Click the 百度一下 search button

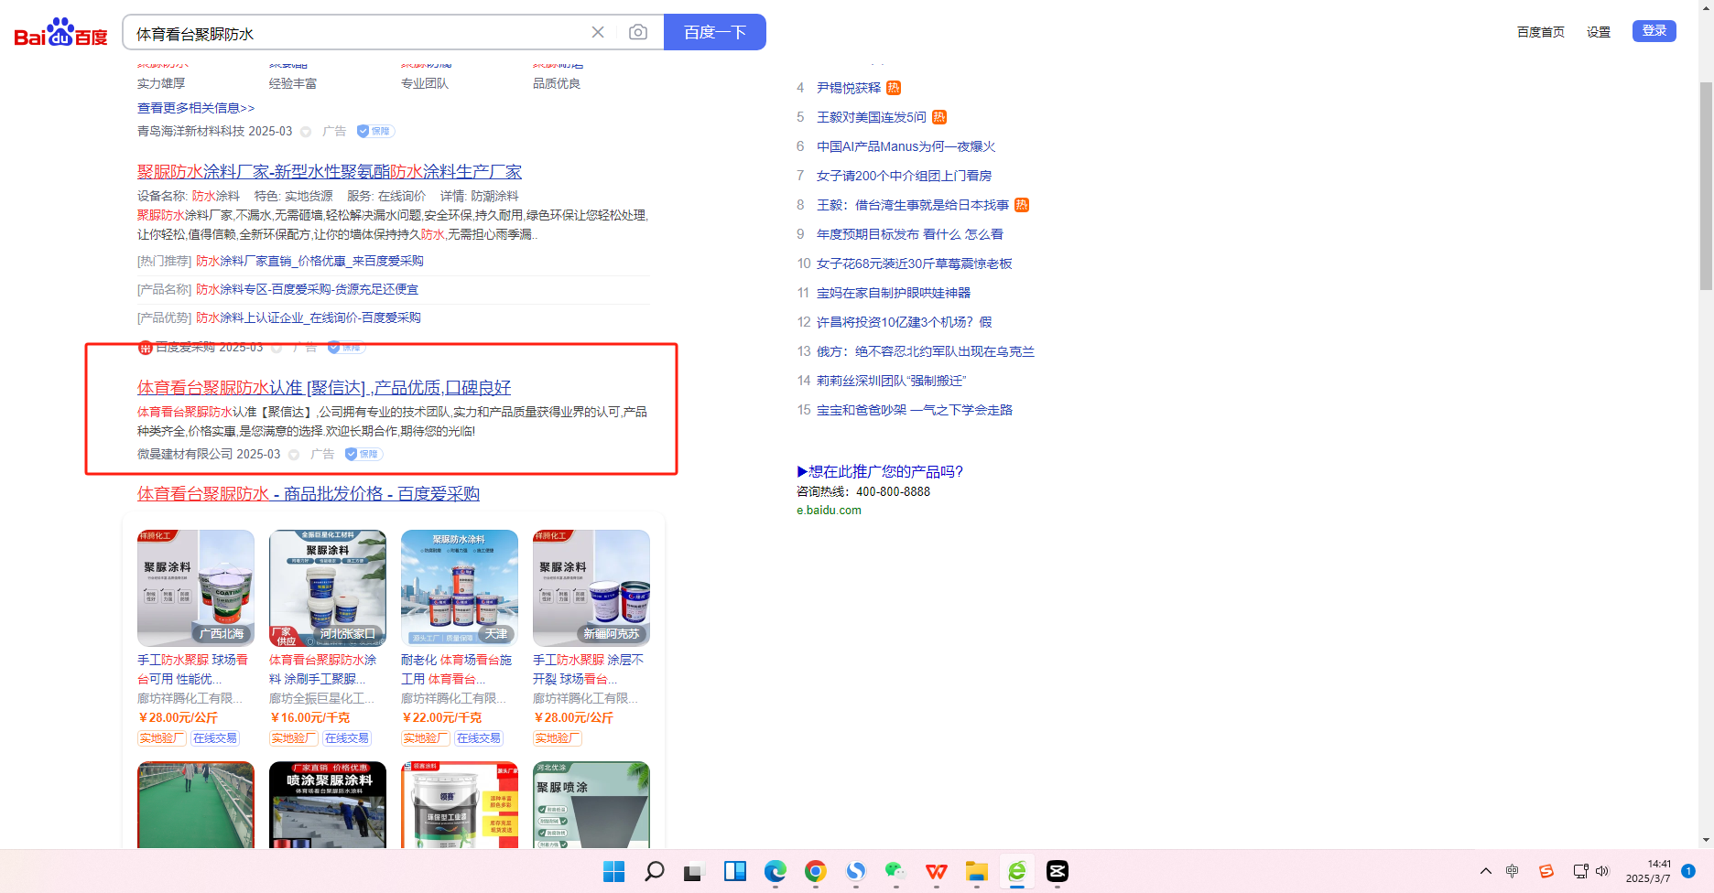tap(715, 32)
